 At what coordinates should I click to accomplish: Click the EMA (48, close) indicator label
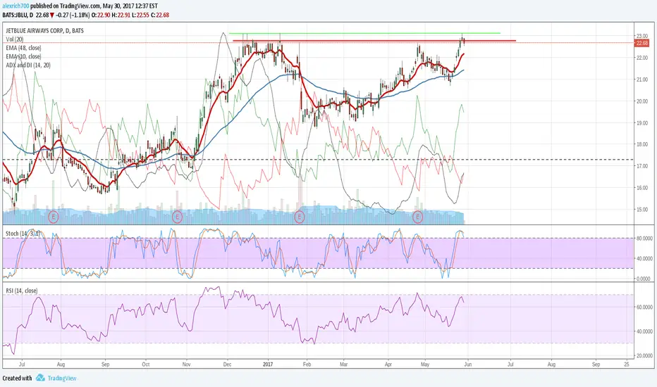click(23, 48)
